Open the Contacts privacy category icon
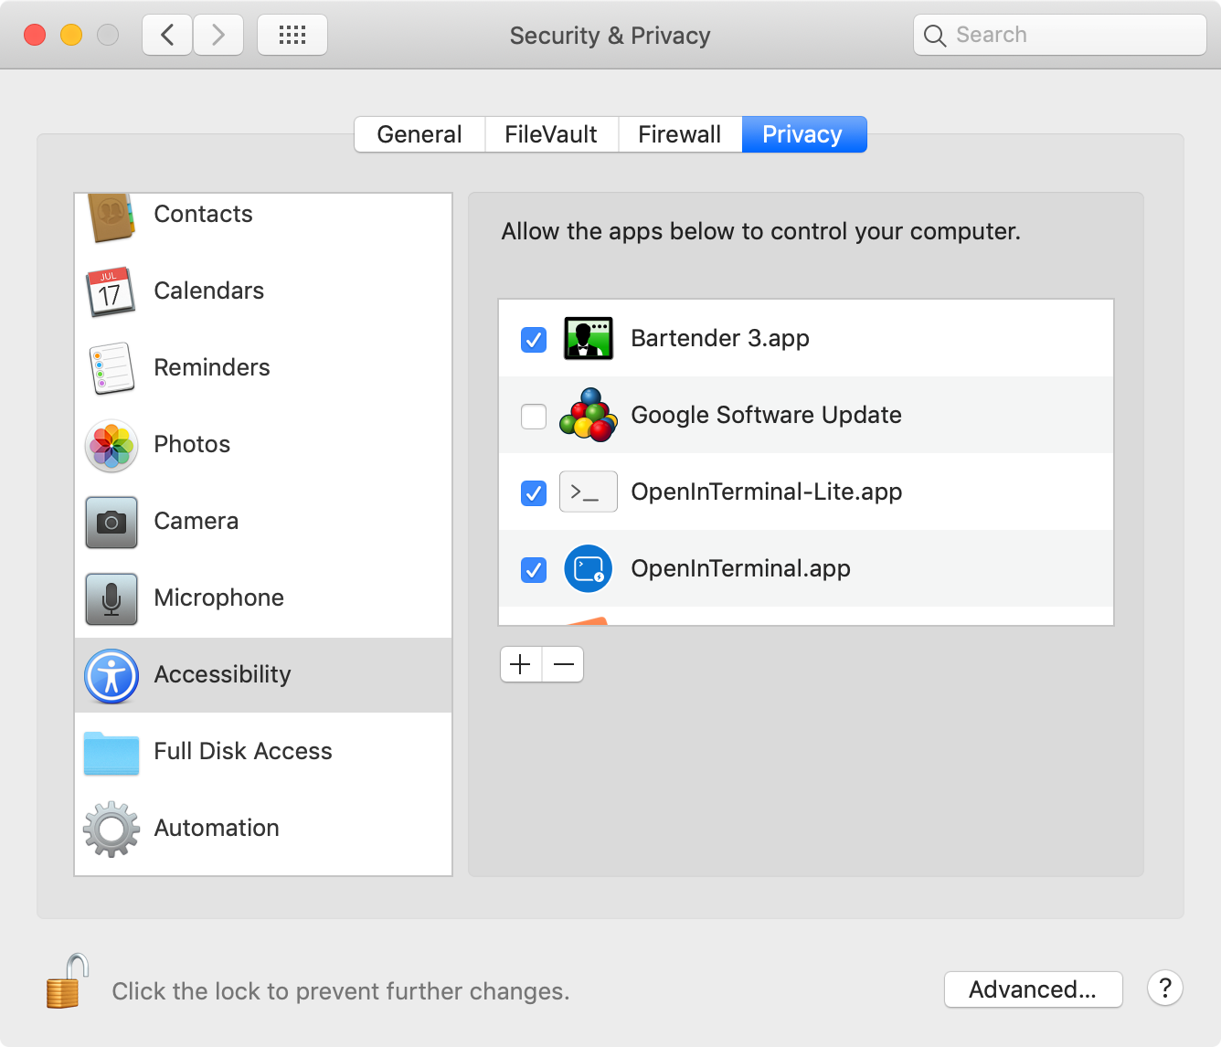Viewport: 1221px width, 1047px height. point(110,218)
